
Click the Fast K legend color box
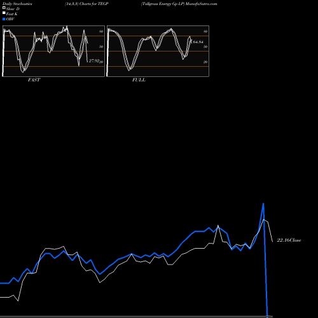tap(4, 13)
